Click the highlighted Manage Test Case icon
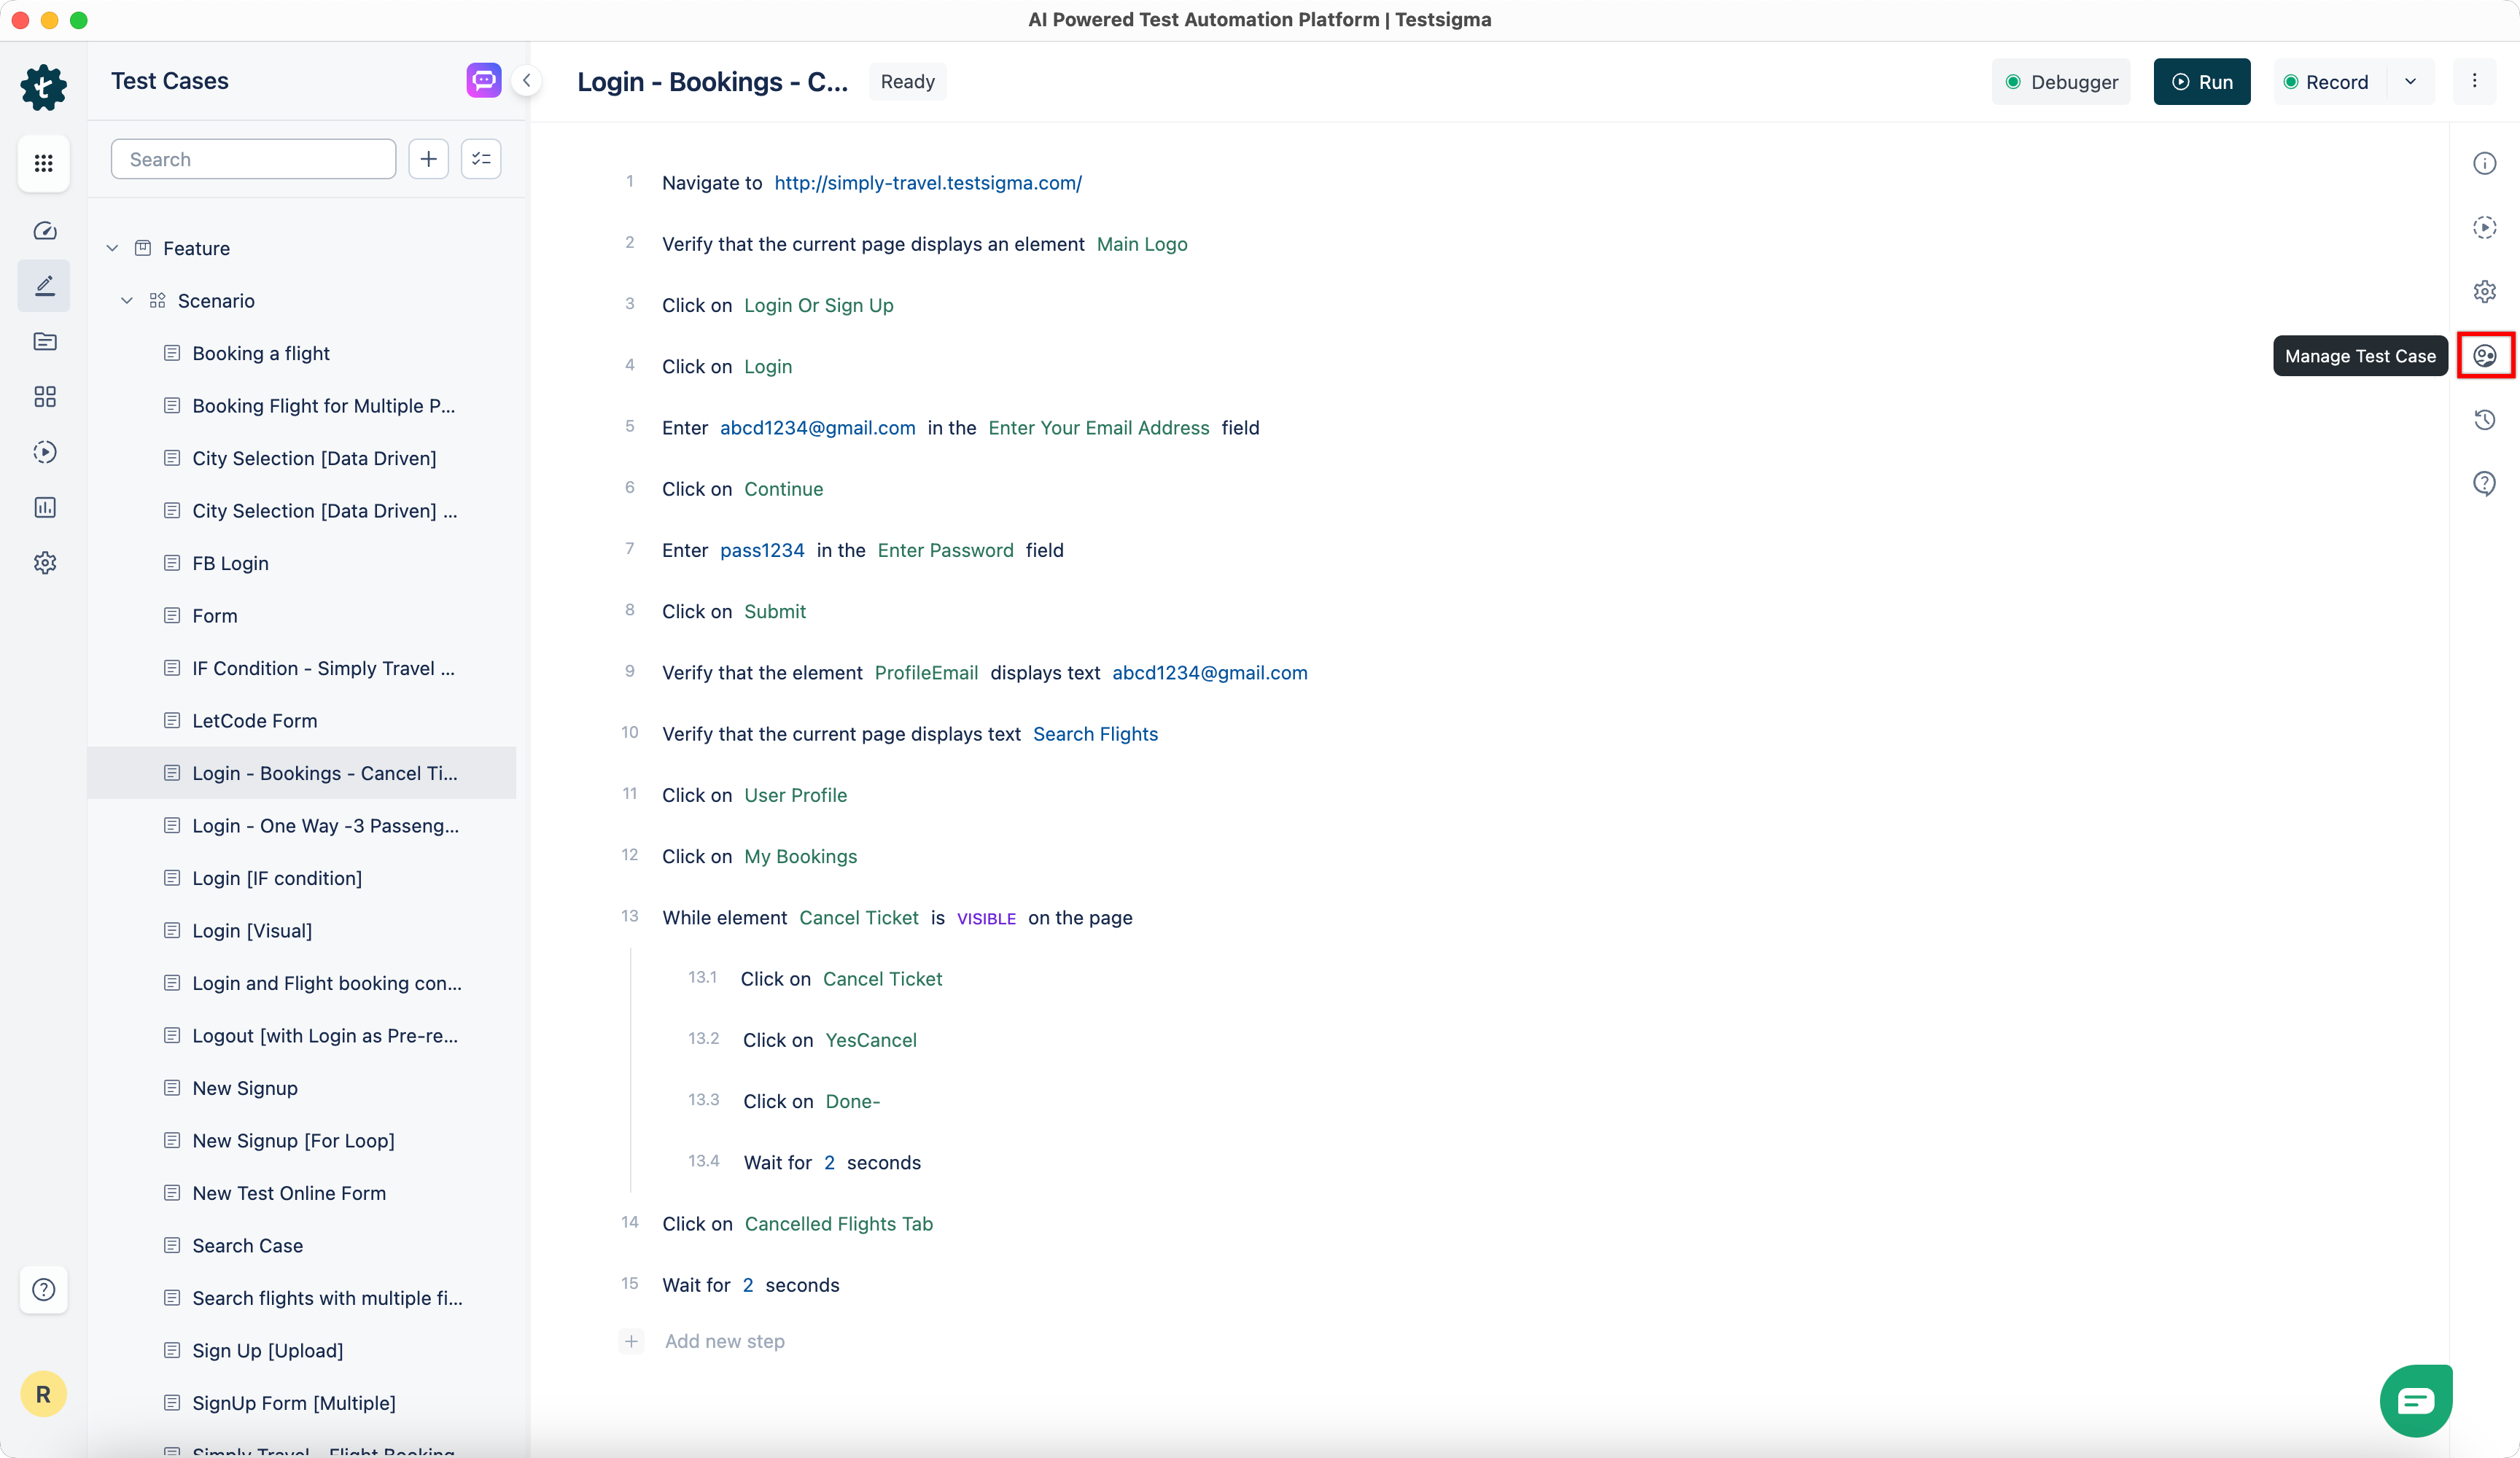The height and width of the screenshot is (1458, 2520). [x=2486, y=355]
